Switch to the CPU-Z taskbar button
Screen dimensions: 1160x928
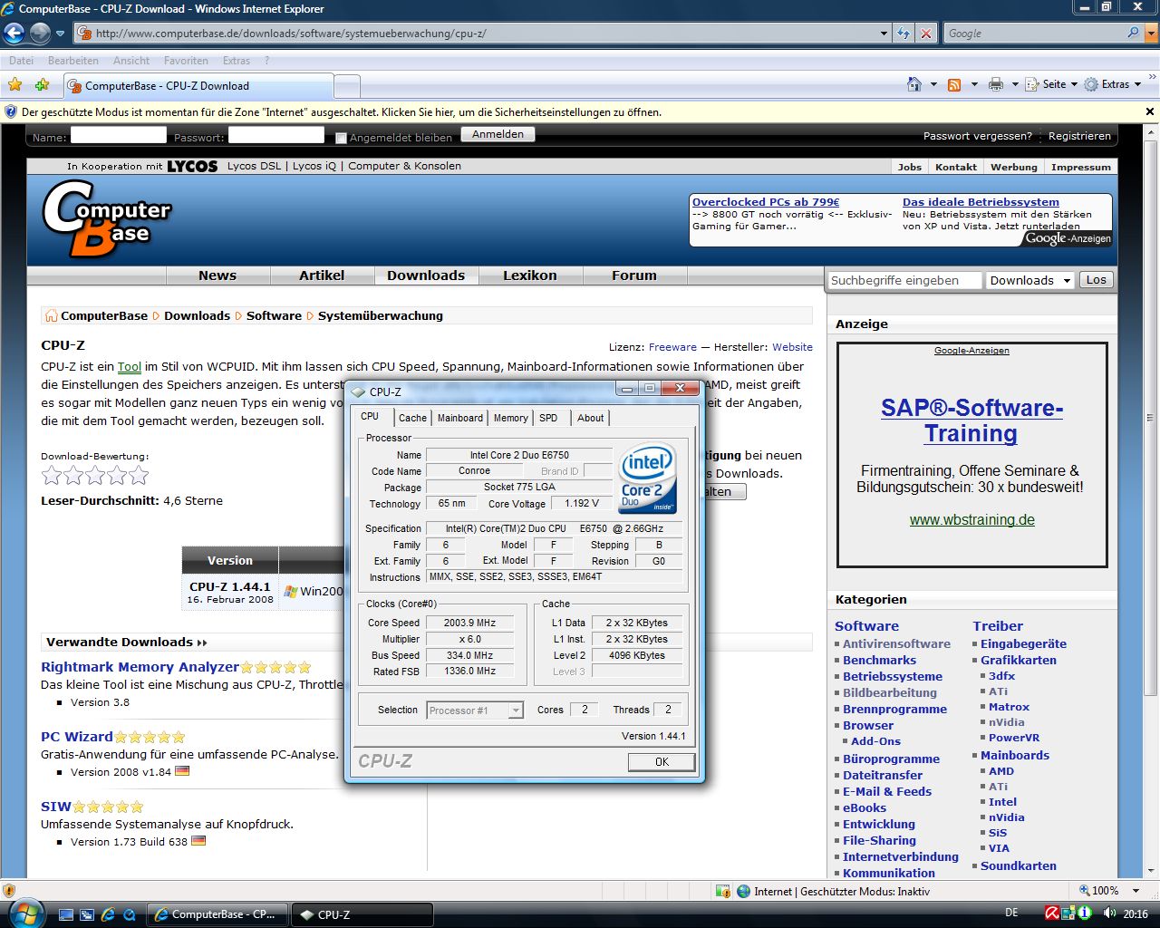(x=362, y=914)
